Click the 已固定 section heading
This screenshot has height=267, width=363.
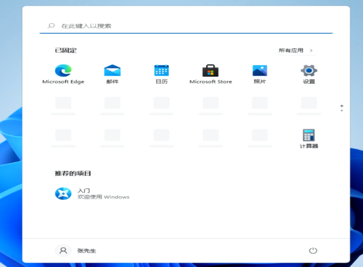pos(66,50)
